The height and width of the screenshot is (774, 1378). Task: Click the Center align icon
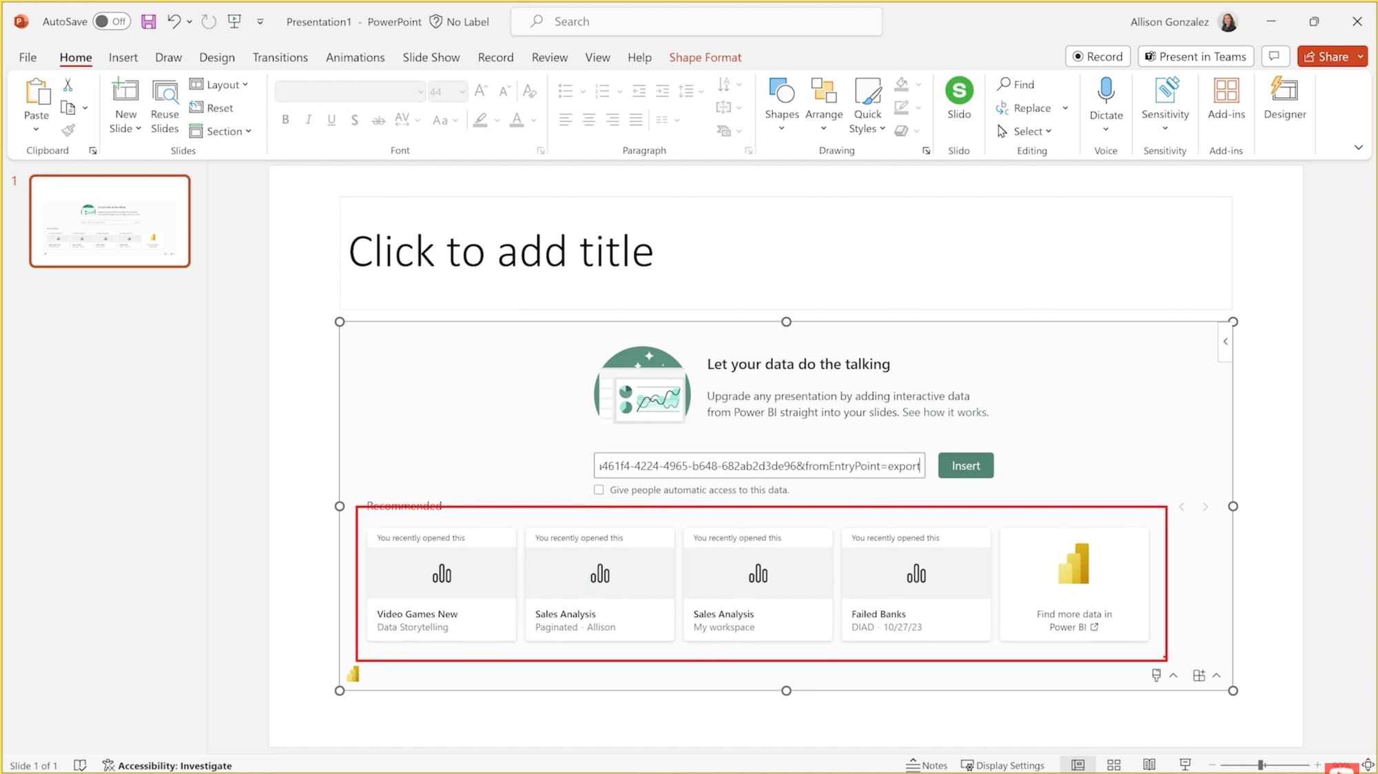pyautogui.click(x=589, y=120)
